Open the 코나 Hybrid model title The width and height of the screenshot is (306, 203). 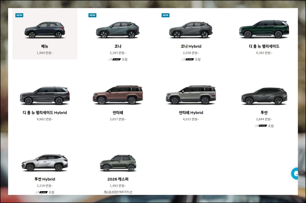[191, 46]
